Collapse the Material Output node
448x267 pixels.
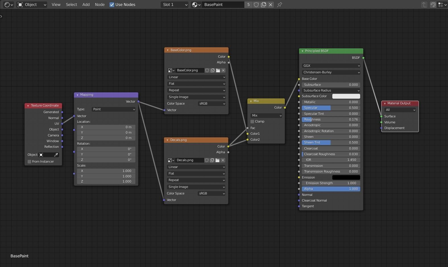385,104
